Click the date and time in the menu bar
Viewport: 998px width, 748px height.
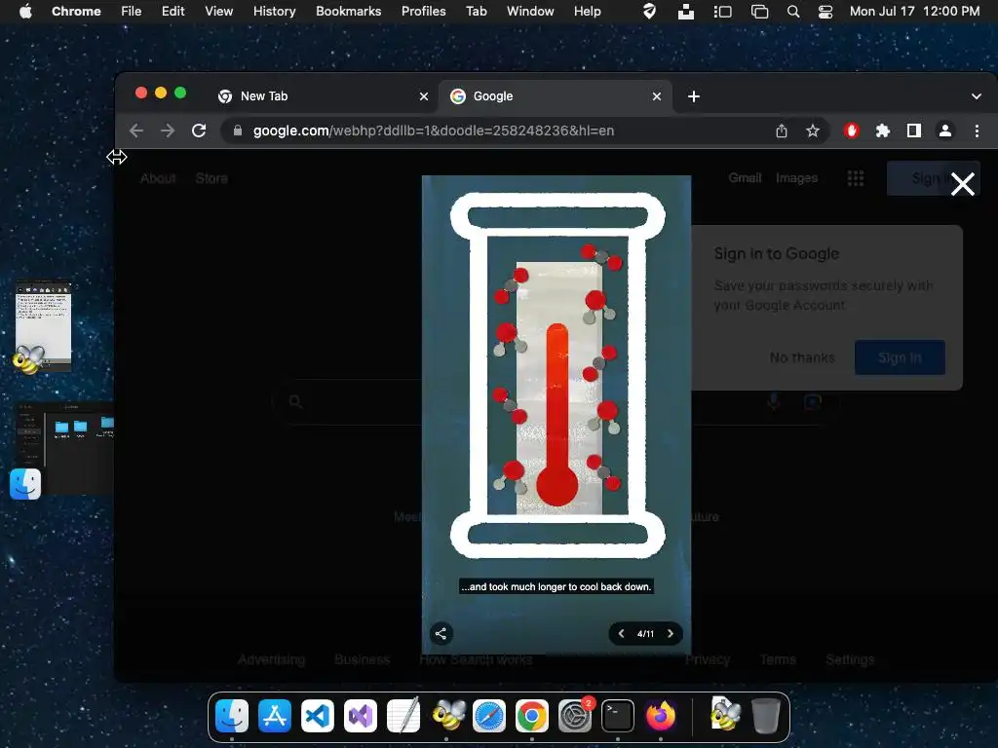(x=914, y=11)
